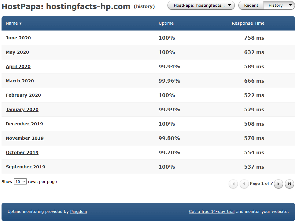295x222 pixels.
Task: Open September 2019 report
Action: [x=25, y=167]
